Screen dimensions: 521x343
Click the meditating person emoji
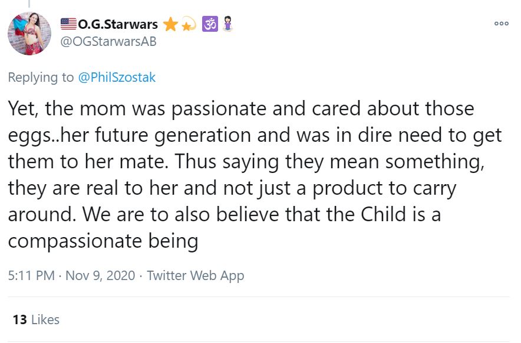coord(227,24)
